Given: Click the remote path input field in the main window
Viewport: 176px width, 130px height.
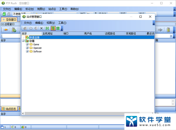Looking at the screenshot, I should 11,36.
